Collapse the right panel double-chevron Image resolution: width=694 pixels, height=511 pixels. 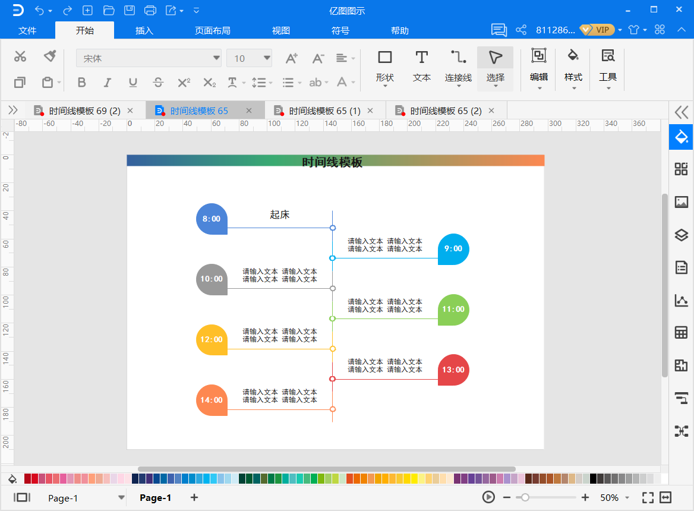pos(681,112)
